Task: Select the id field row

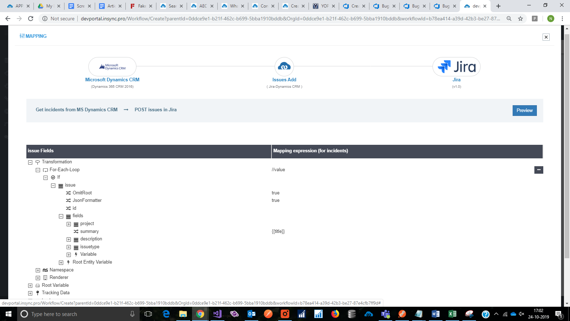Action: tap(74, 208)
